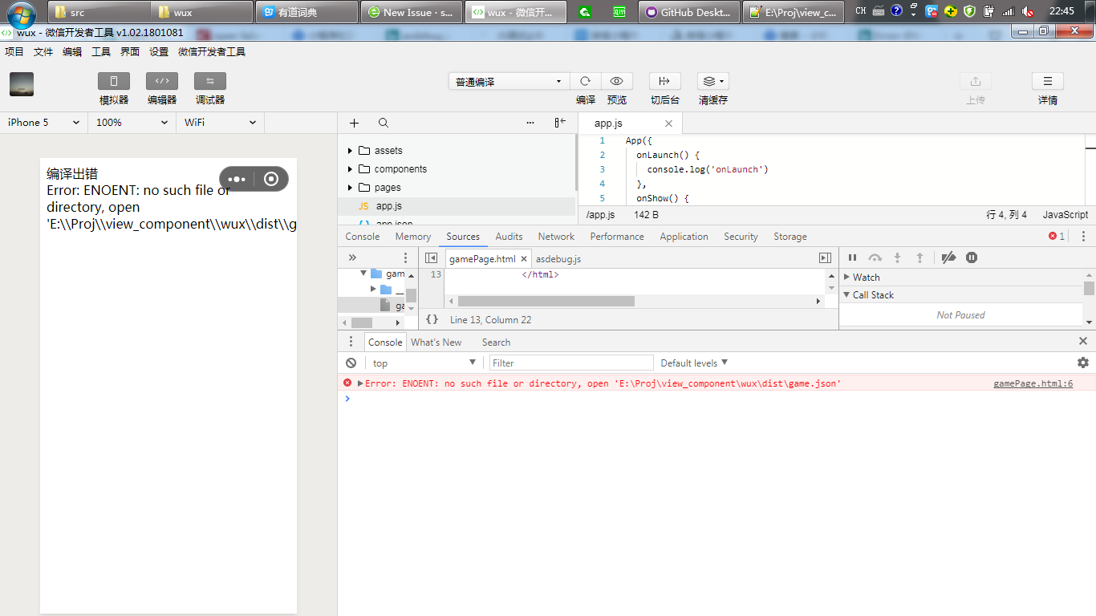Open the devtools customize three-dot menu
This screenshot has height=616, width=1096.
coord(1083,237)
